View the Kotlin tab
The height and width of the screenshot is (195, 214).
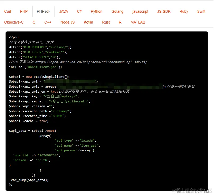[x=88, y=22]
